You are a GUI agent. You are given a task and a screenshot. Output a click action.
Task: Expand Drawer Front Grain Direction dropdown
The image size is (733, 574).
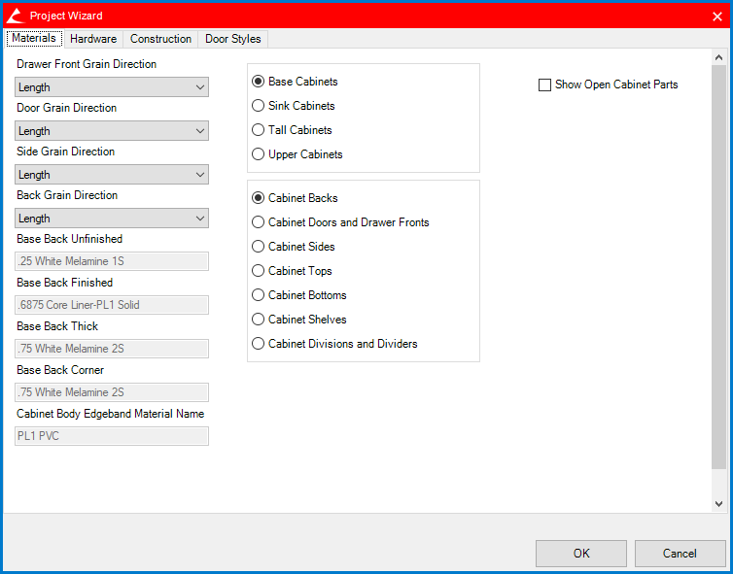[x=112, y=87]
